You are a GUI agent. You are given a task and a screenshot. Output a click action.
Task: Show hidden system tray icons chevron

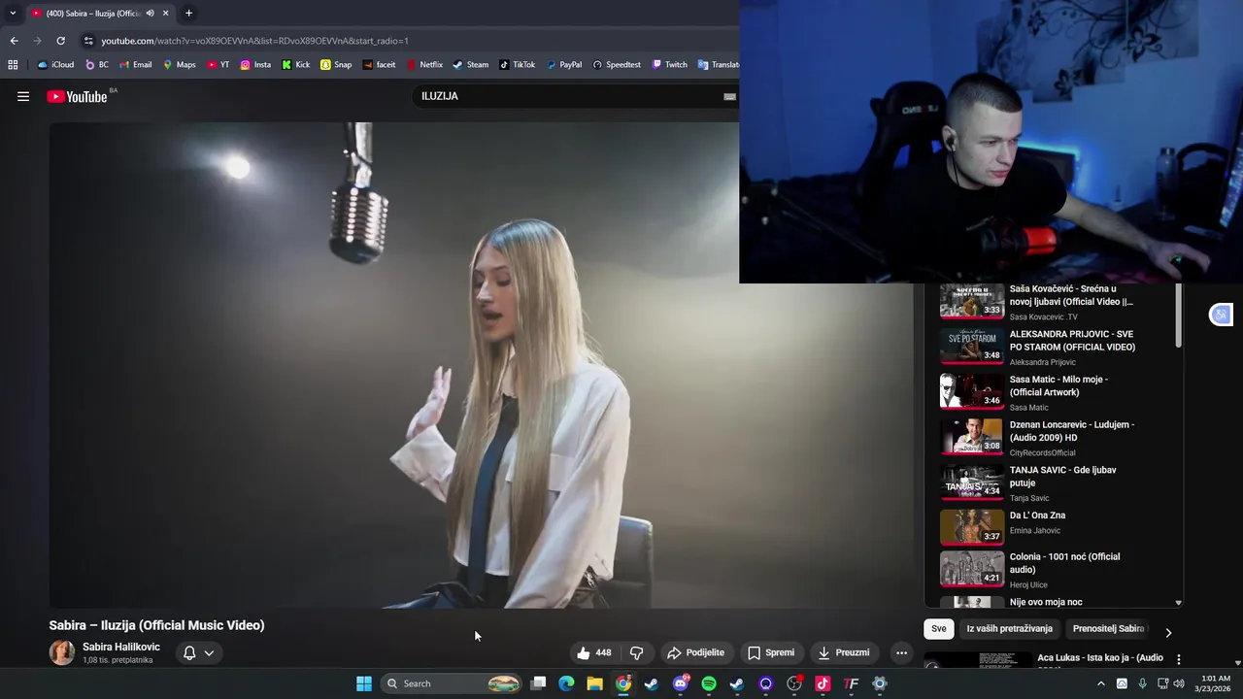click(x=1100, y=683)
